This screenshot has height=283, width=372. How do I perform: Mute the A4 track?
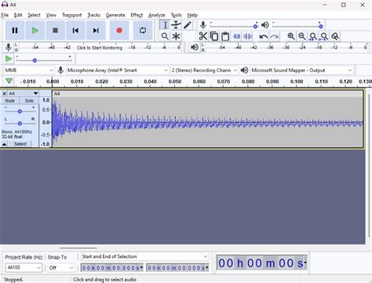[9, 100]
